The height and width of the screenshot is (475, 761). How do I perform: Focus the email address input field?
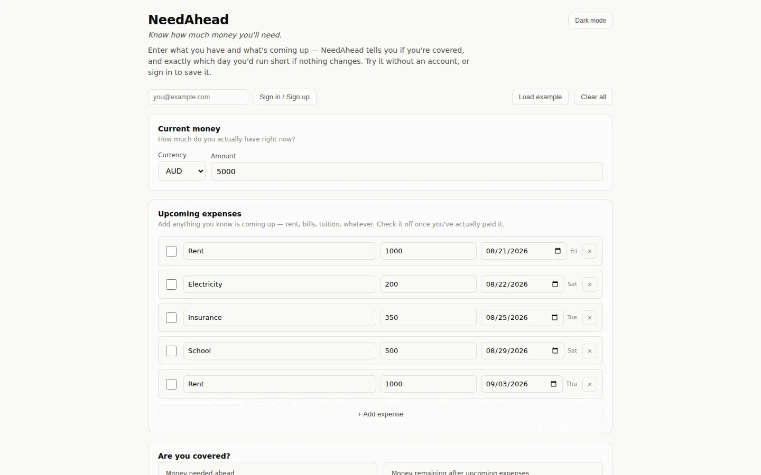pos(198,97)
